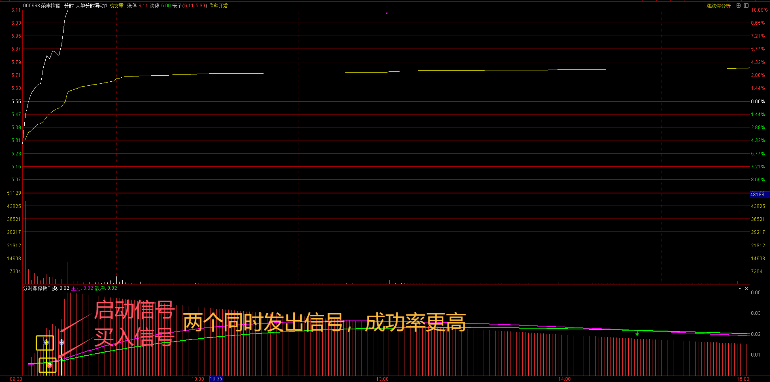Click the 0.05 indicator axis label

[x=756, y=293]
